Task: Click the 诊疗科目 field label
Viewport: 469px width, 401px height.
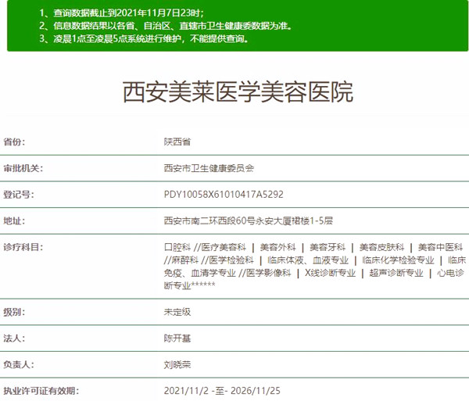Action: (23, 247)
